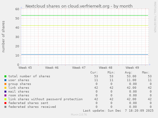The height and width of the screenshot is (118, 158).
Task: Click the red federated shares sent swatch
Action: [5, 103]
